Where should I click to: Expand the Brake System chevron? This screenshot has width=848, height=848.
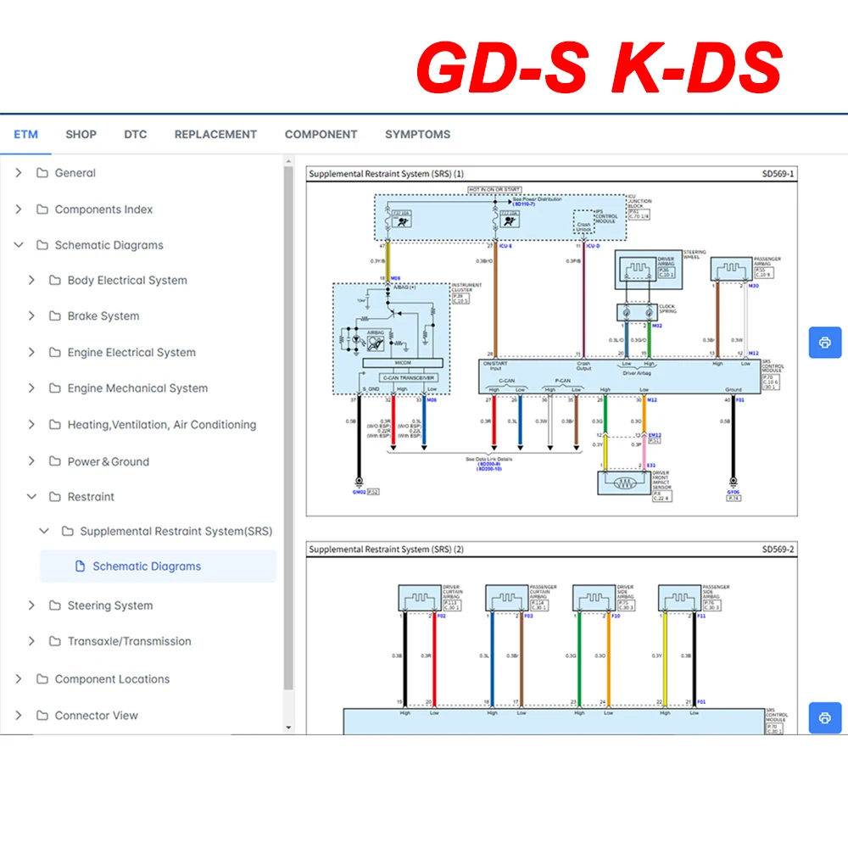point(31,315)
